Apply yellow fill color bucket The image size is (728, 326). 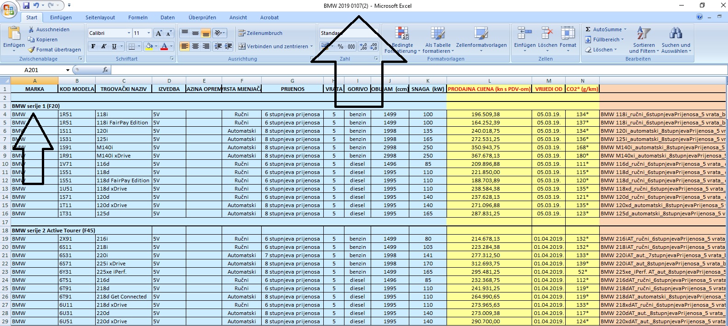coord(149,46)
